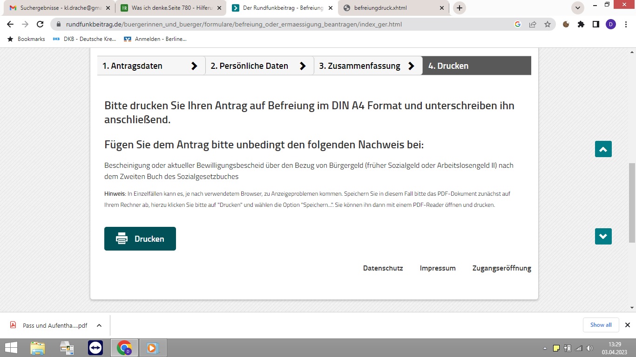The image size is (636, 357).
Task: Click the address bar URL
Action: (234, 24)
